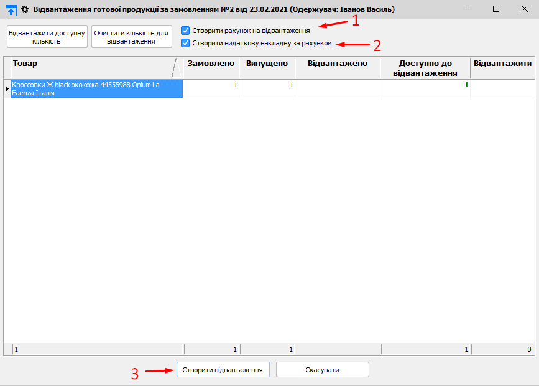The height and width of the screenshot is (386, 539).
Task: Close the shipment dialog window
Action: 524,9
